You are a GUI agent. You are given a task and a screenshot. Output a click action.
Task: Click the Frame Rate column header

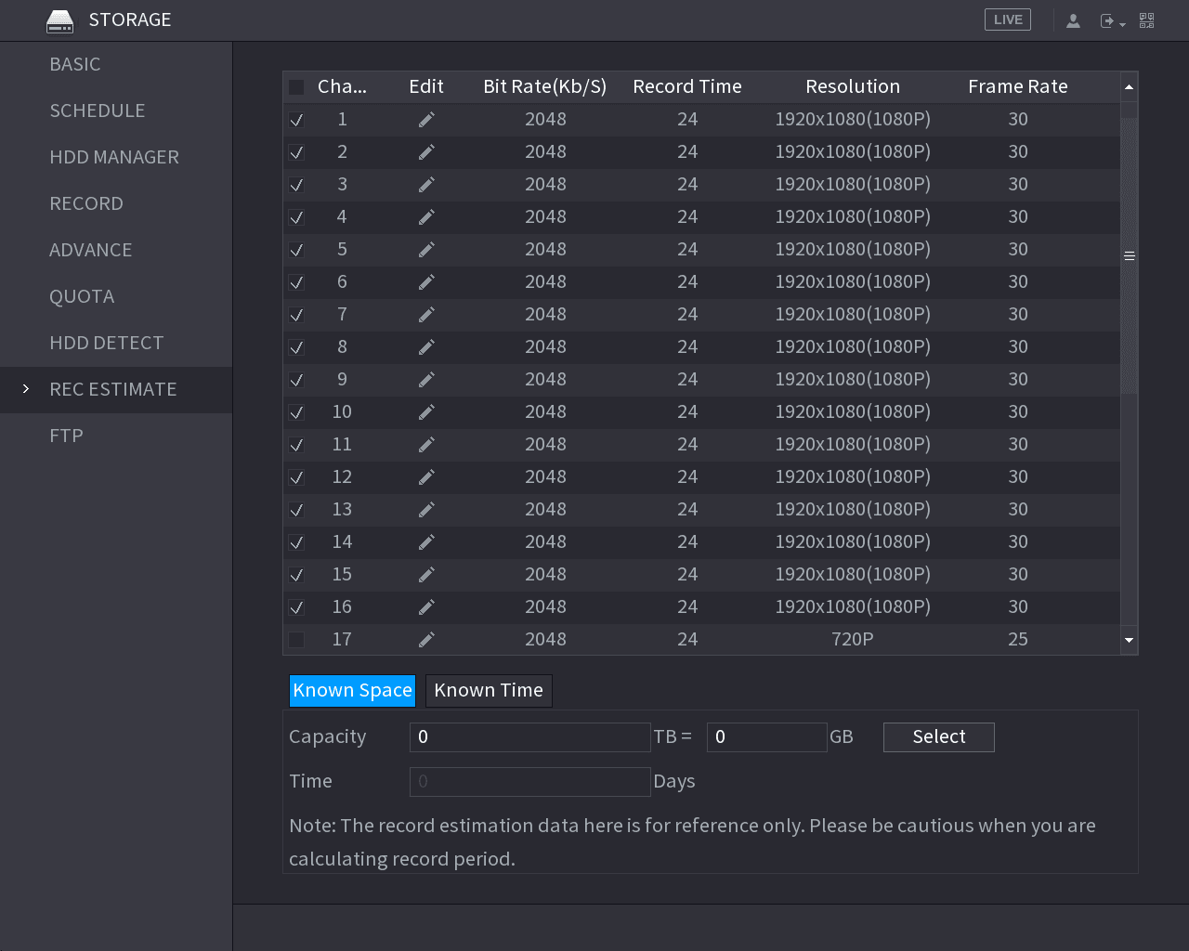(x=1018, y=87)
